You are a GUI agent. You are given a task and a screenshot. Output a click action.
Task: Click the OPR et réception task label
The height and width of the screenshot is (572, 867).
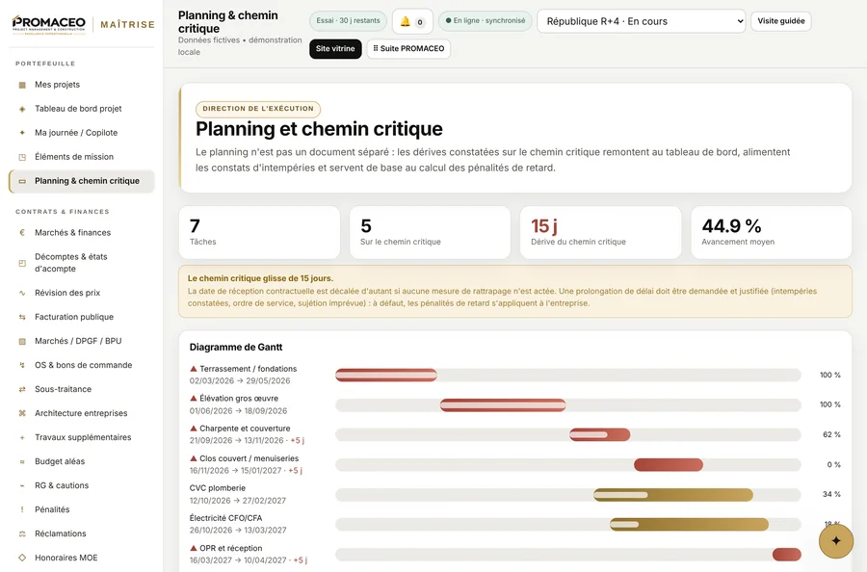pos(230,548)
